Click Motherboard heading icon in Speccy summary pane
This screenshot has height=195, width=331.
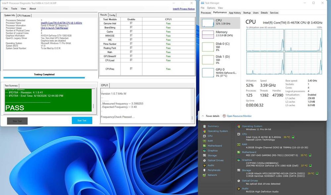239,152
